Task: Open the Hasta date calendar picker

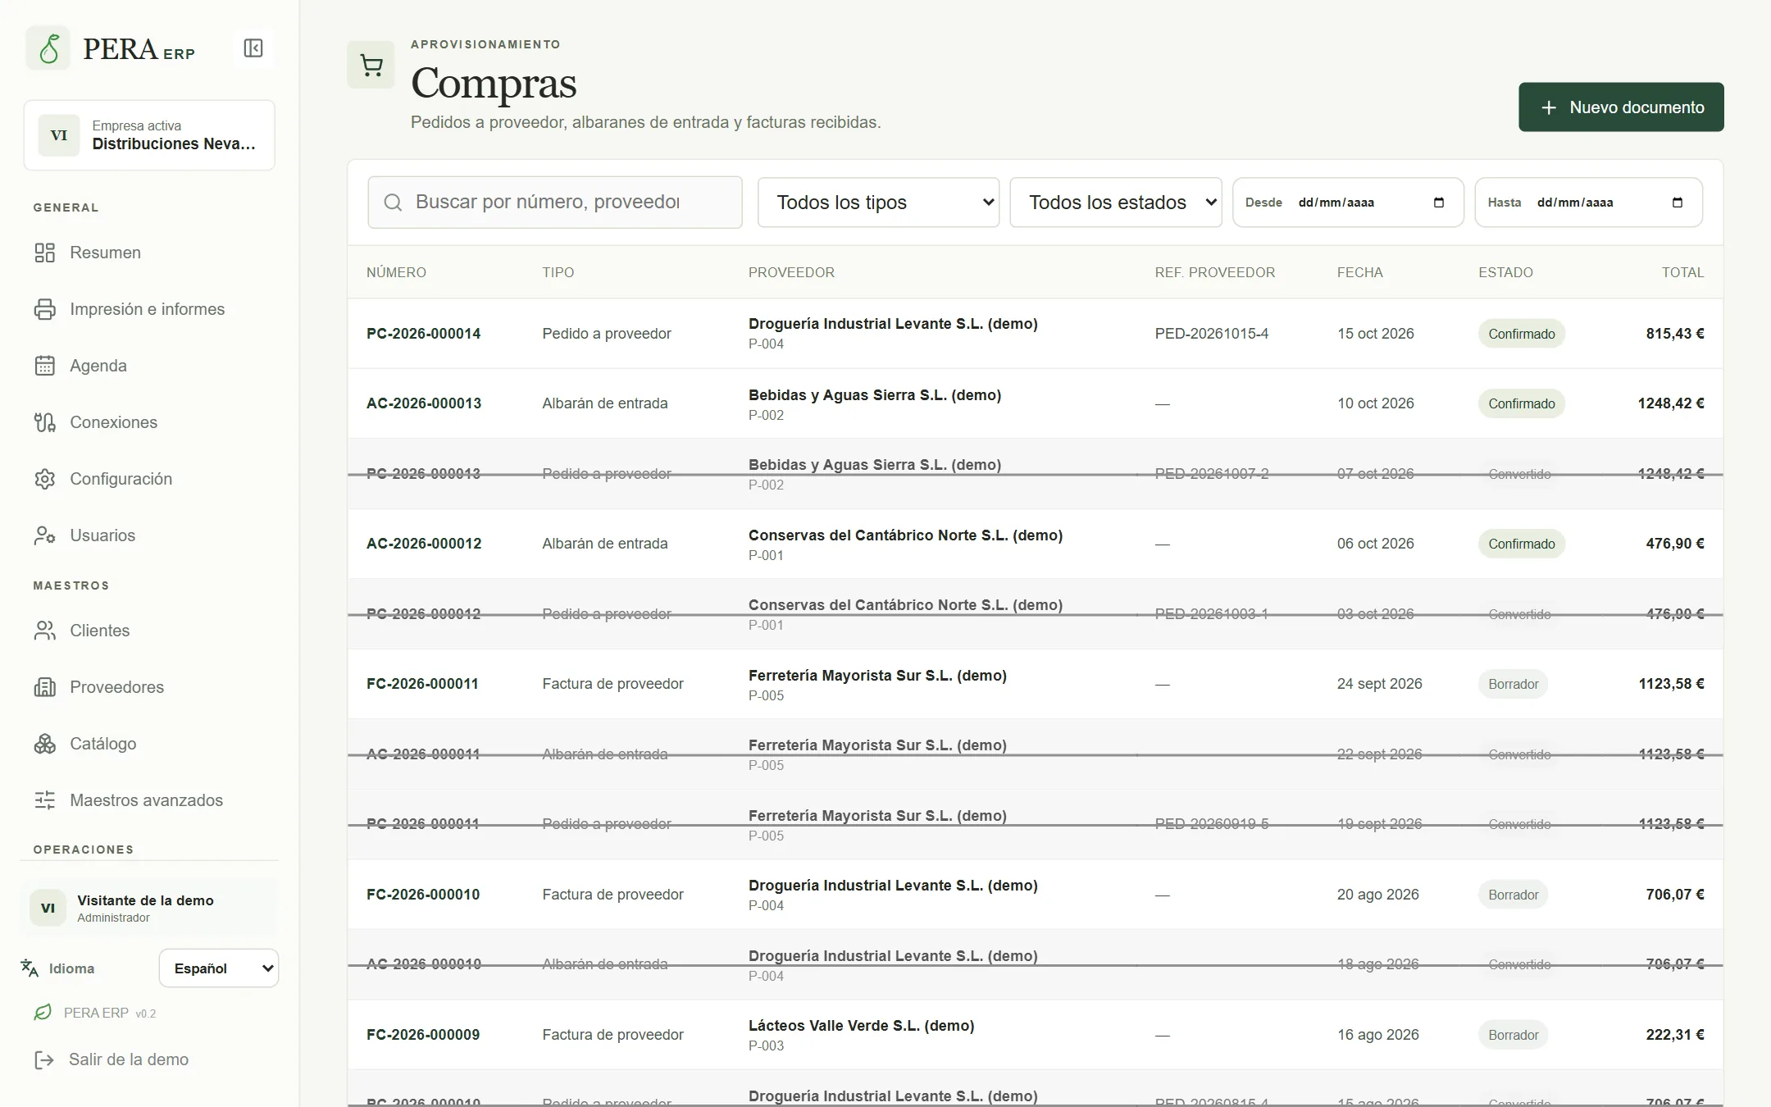Action: 1678,203
